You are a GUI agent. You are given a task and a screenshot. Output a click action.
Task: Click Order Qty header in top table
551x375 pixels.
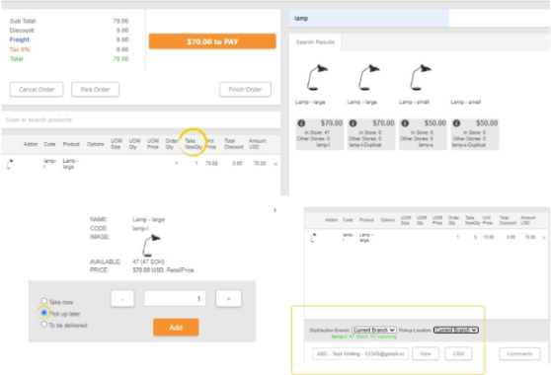click(172, 144)
